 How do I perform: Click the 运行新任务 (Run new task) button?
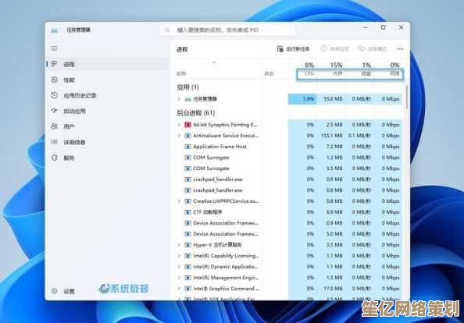(x=293, y=49)
